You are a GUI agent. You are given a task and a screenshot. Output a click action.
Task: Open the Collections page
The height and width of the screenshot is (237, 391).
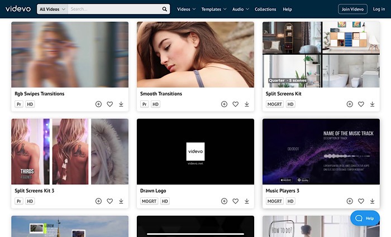pos(265,9)
